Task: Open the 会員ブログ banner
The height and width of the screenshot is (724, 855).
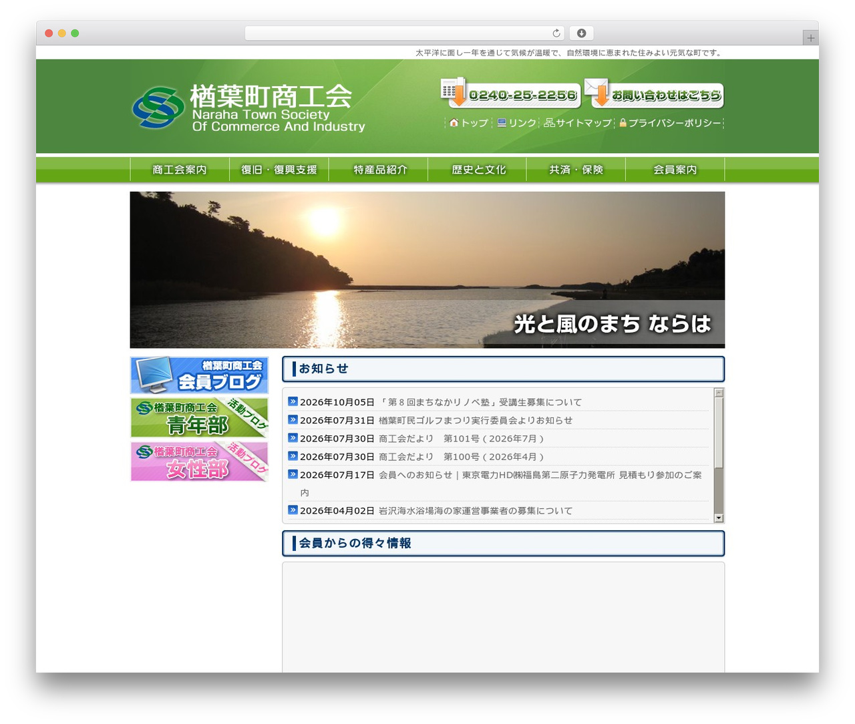Action: (x=199, y=375)
